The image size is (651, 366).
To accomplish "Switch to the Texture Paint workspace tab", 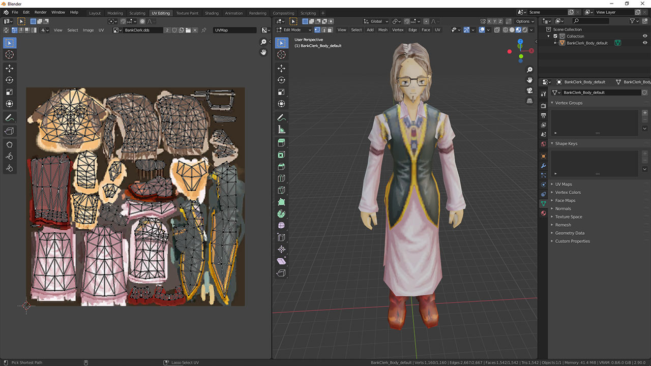I will (187, 13).
